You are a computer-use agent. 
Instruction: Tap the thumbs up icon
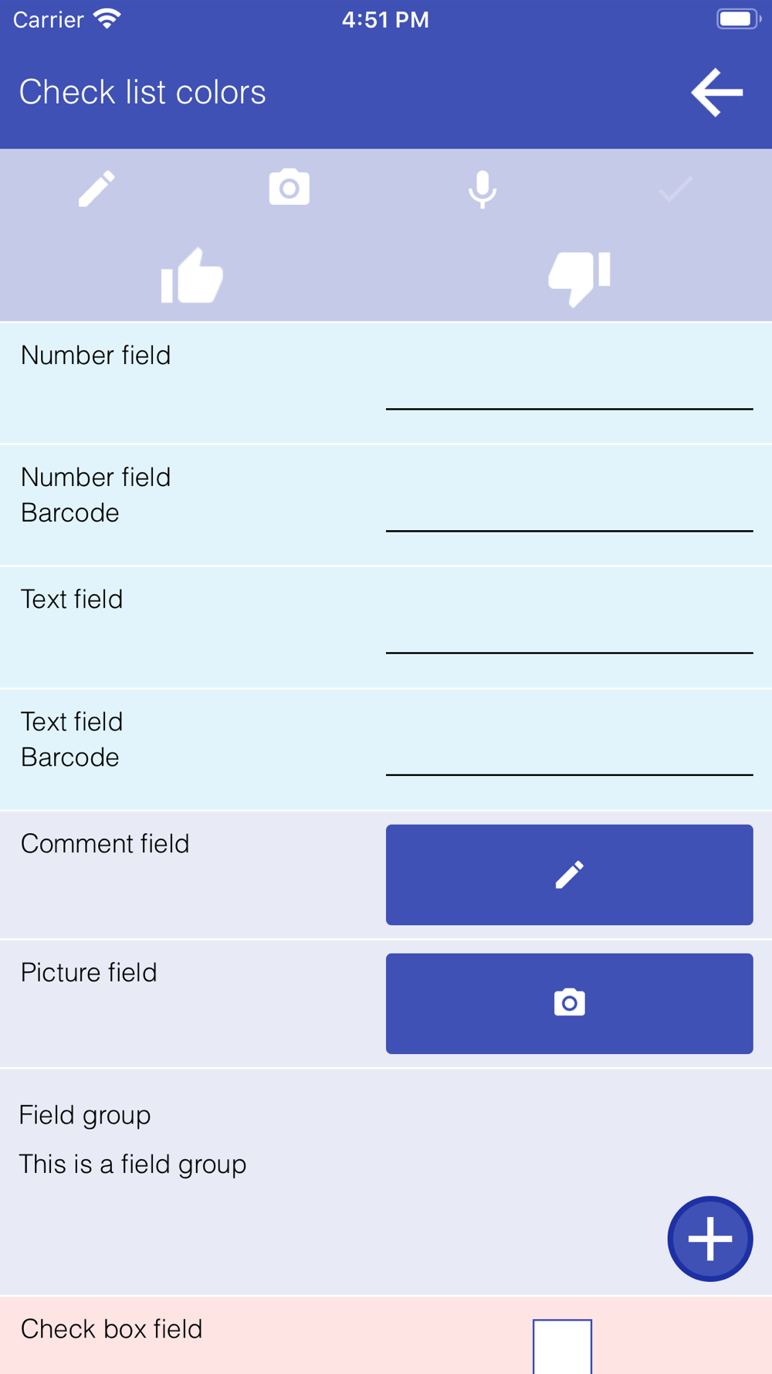coord(192,275)
